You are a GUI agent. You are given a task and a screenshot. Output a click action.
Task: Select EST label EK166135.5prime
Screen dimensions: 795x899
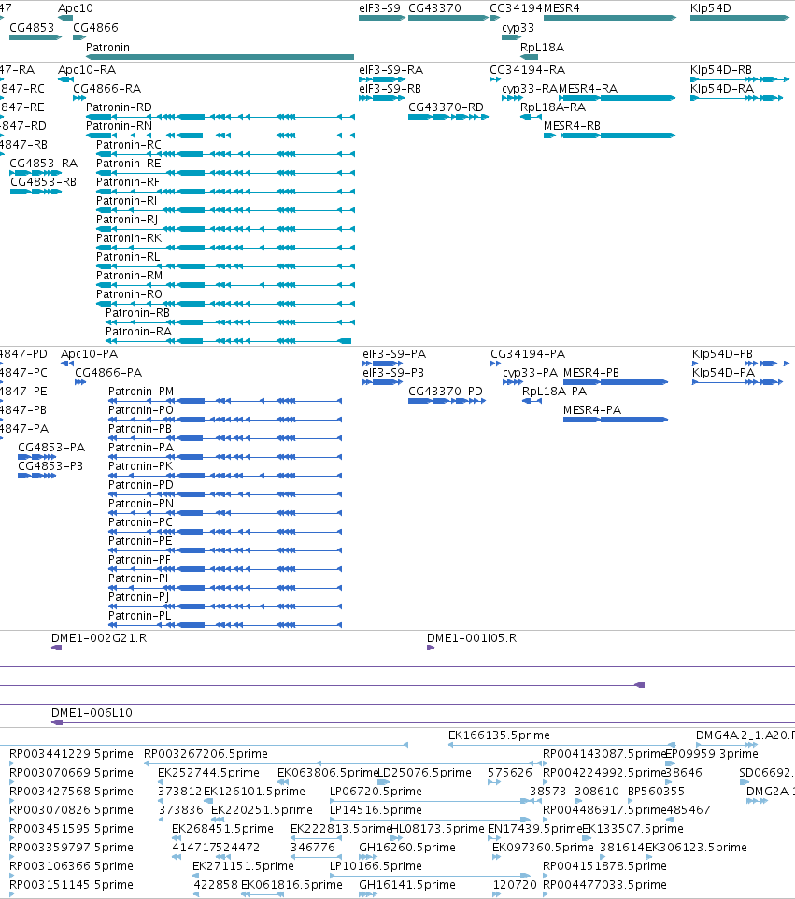pyautogui.click(x=499, y=735)
